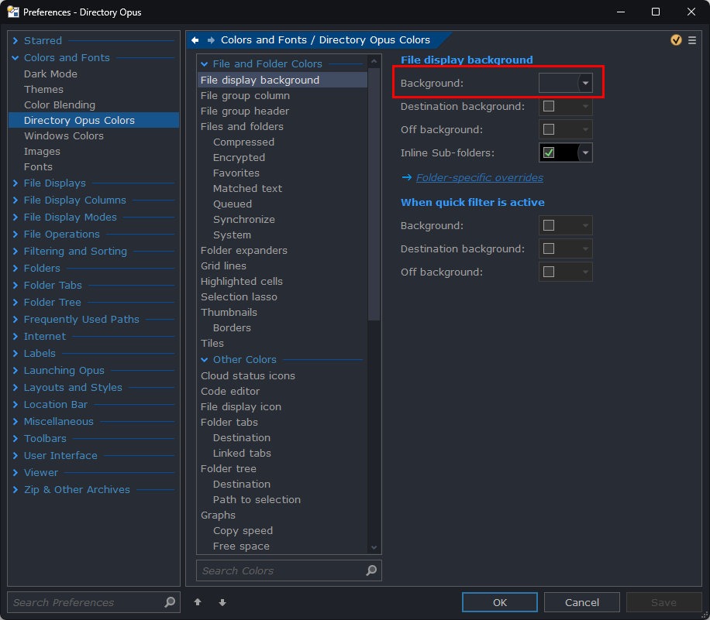Expand the Viewer category
710x620 pixels.
tap(16, 473)
